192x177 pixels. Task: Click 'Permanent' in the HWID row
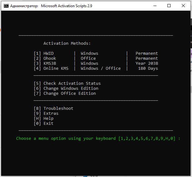(x=147, y=53)
